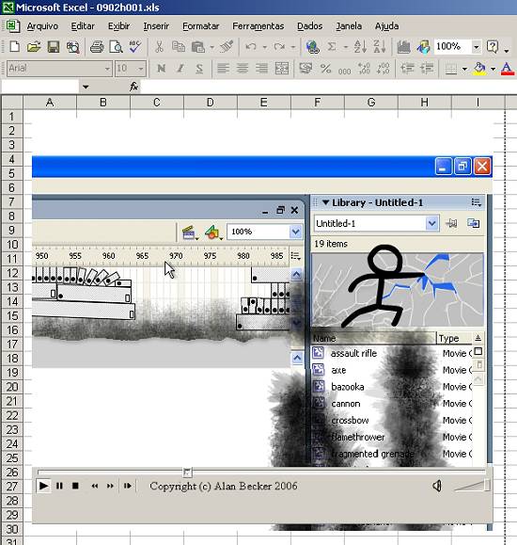The height and width of the screenshot is (545, 517).
Task: Sort descending Z to A
Action: 380,46
